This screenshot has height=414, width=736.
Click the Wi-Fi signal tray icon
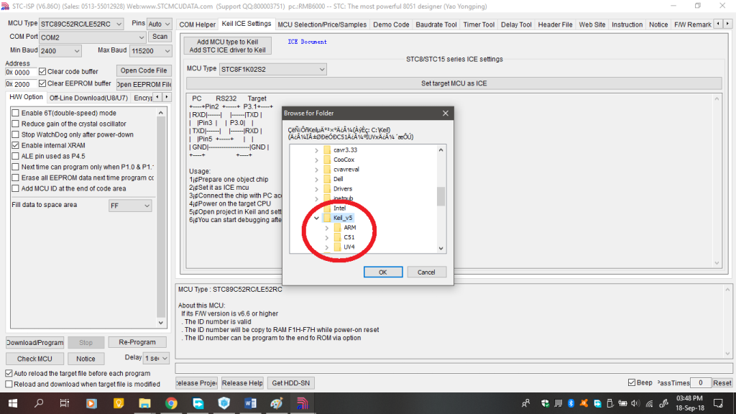pos(649,402)
